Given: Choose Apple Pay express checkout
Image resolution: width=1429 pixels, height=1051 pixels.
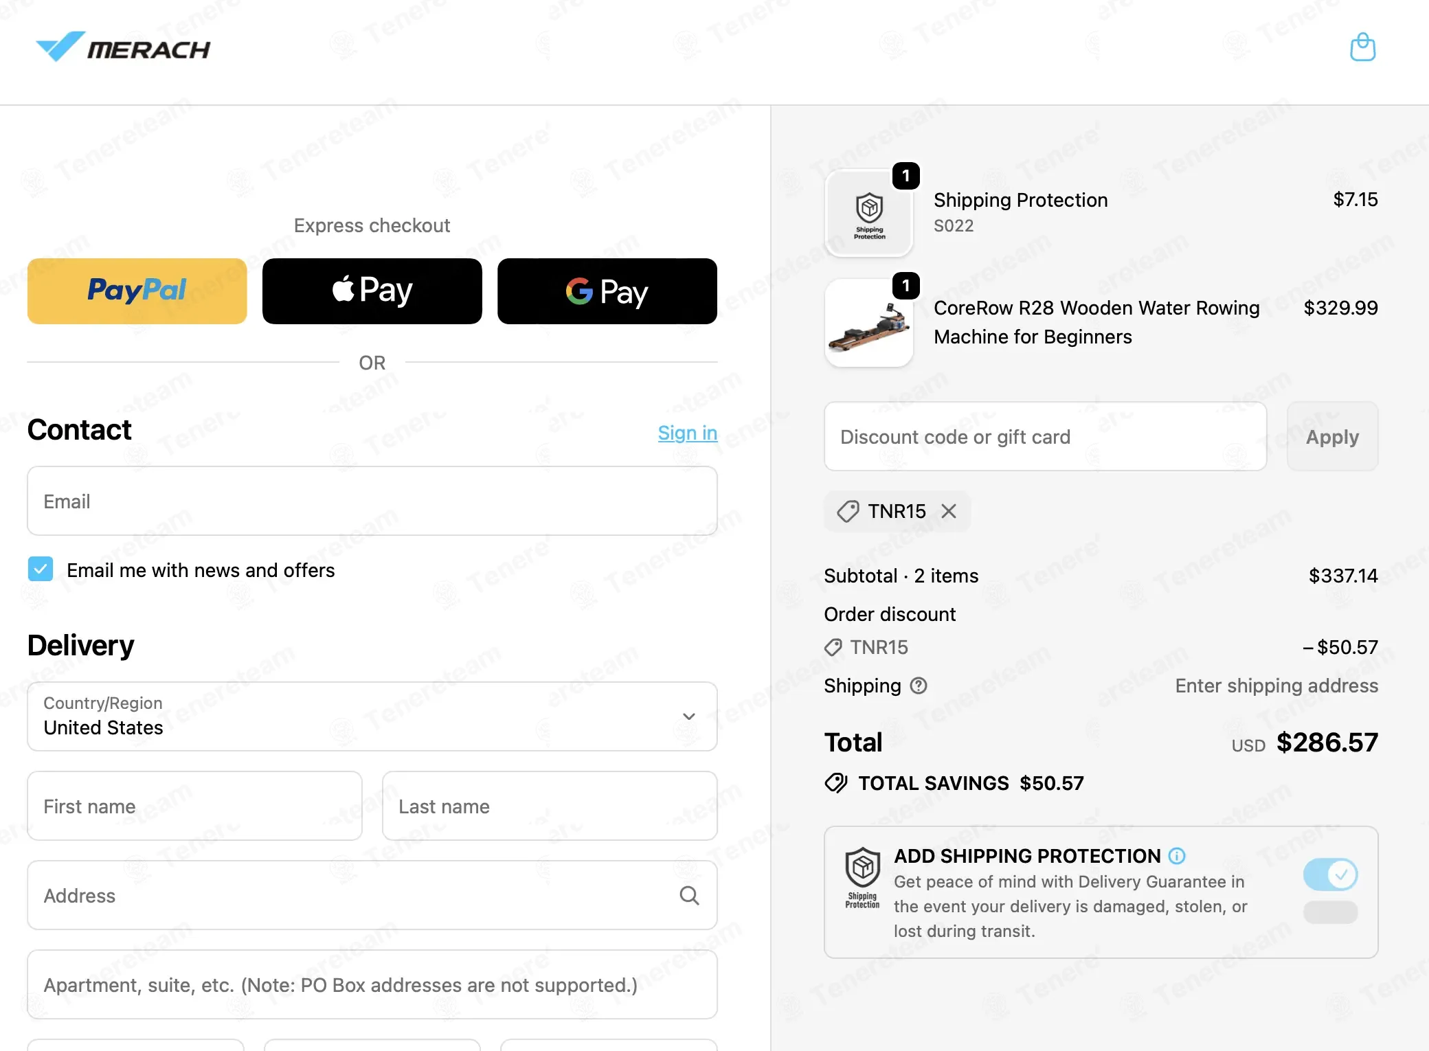Looking at the screenshot, I should [x=372, y=291].
